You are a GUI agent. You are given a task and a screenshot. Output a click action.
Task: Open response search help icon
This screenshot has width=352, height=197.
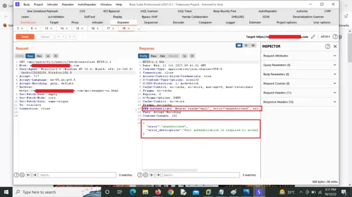[140, 175]
